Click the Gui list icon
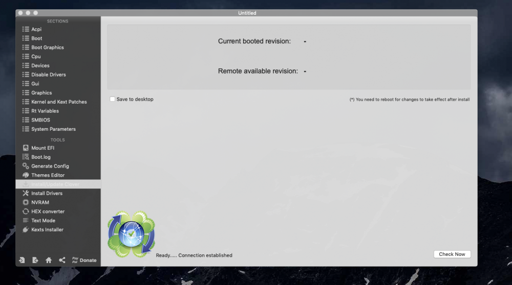 (26, 84)
